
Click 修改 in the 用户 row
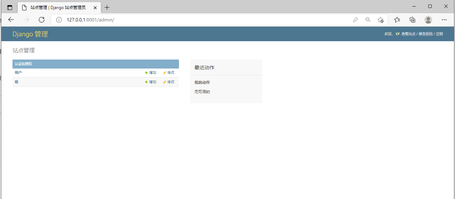[x=169, y=73]
